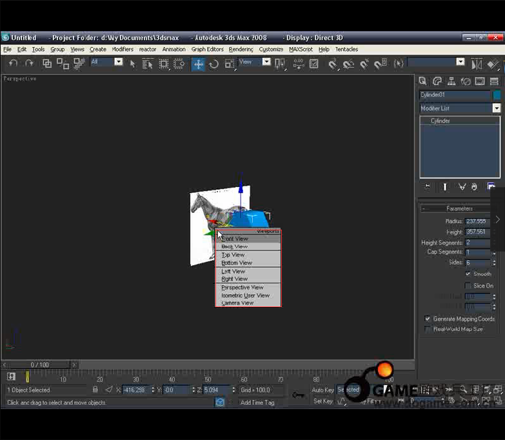Screen dimensions: 505x440
Task: Open the Modifier List dropdown
Action: (497, 108)
